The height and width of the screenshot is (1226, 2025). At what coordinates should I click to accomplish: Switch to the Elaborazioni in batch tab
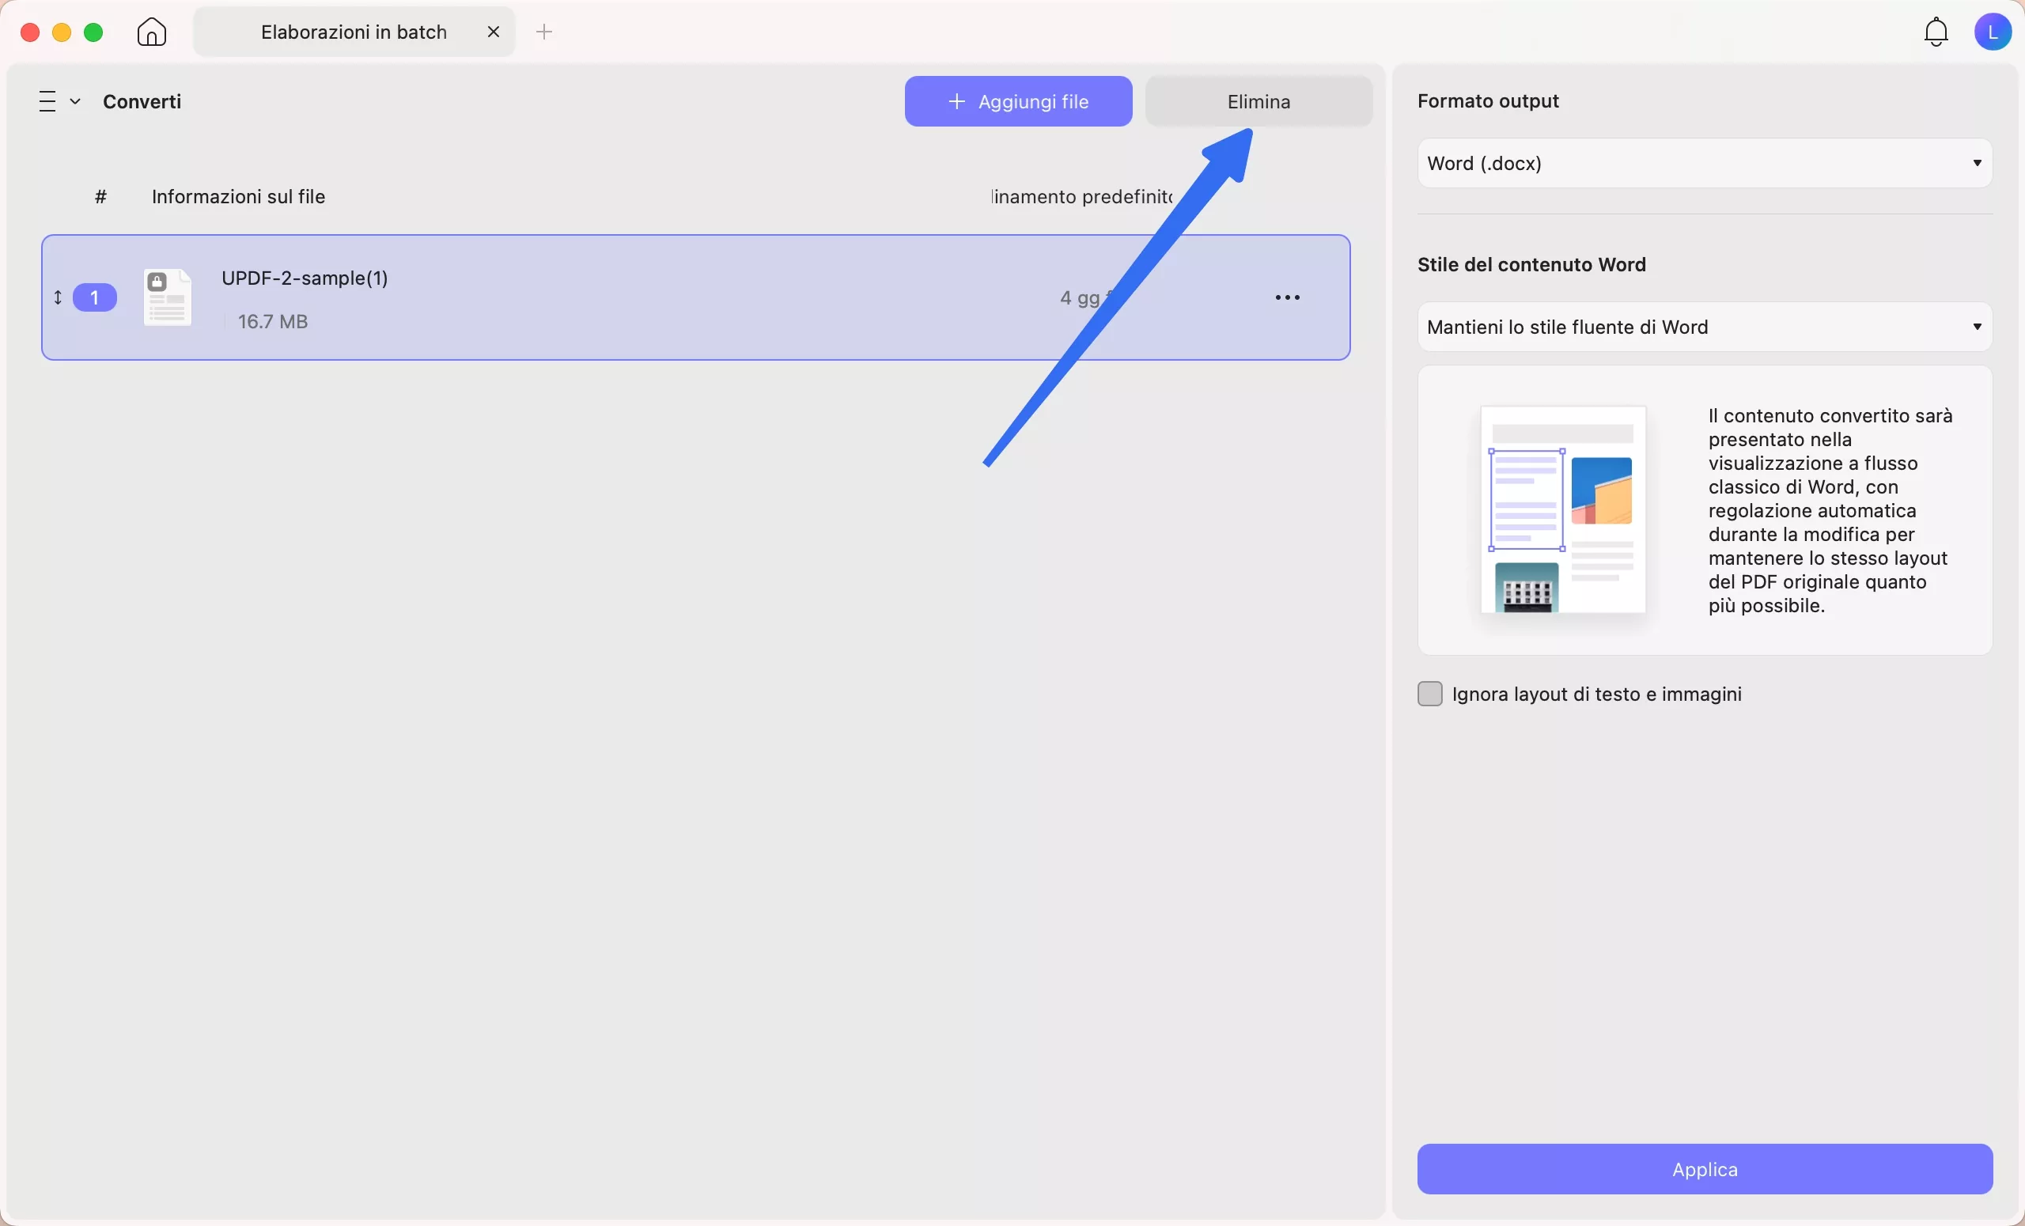click(x=354, y=32)
